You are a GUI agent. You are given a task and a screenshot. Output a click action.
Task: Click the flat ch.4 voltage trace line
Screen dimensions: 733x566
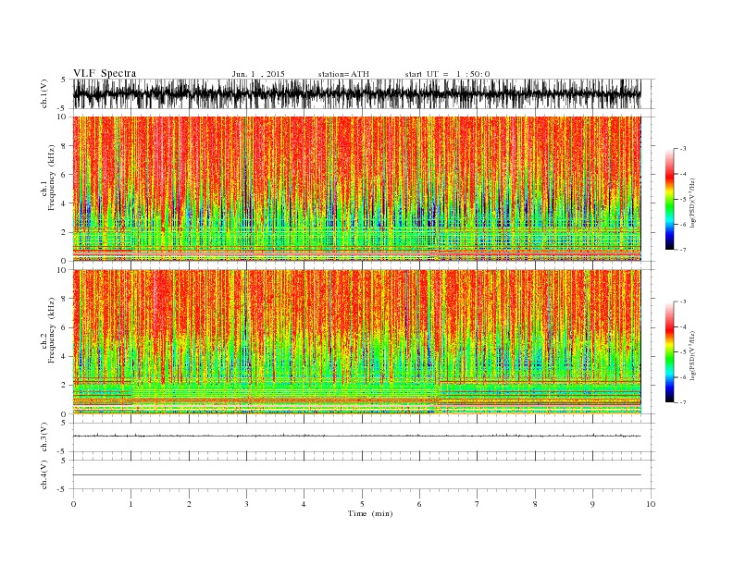(356, 475)
